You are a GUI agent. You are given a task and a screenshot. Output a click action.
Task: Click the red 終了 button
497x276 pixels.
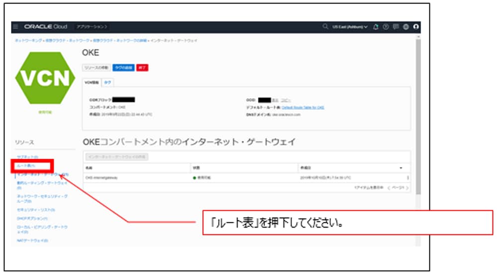[142, 68]
